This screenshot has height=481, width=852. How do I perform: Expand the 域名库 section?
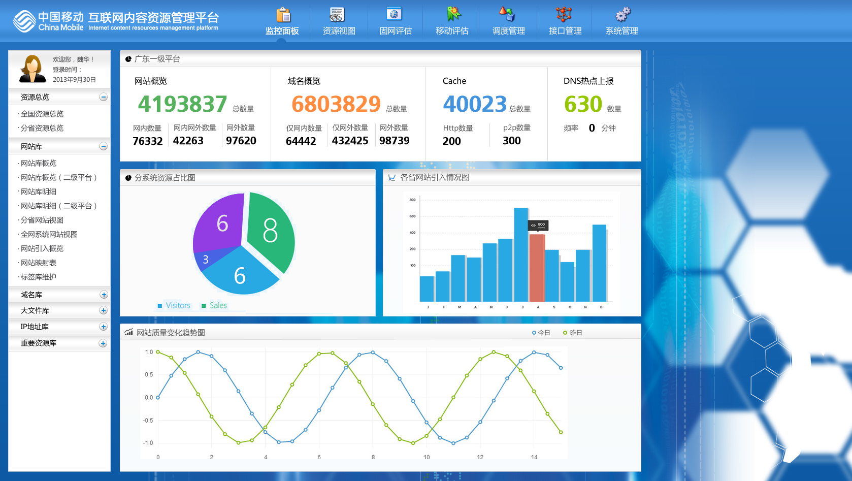pyautogui.click(x=104, y=295)
